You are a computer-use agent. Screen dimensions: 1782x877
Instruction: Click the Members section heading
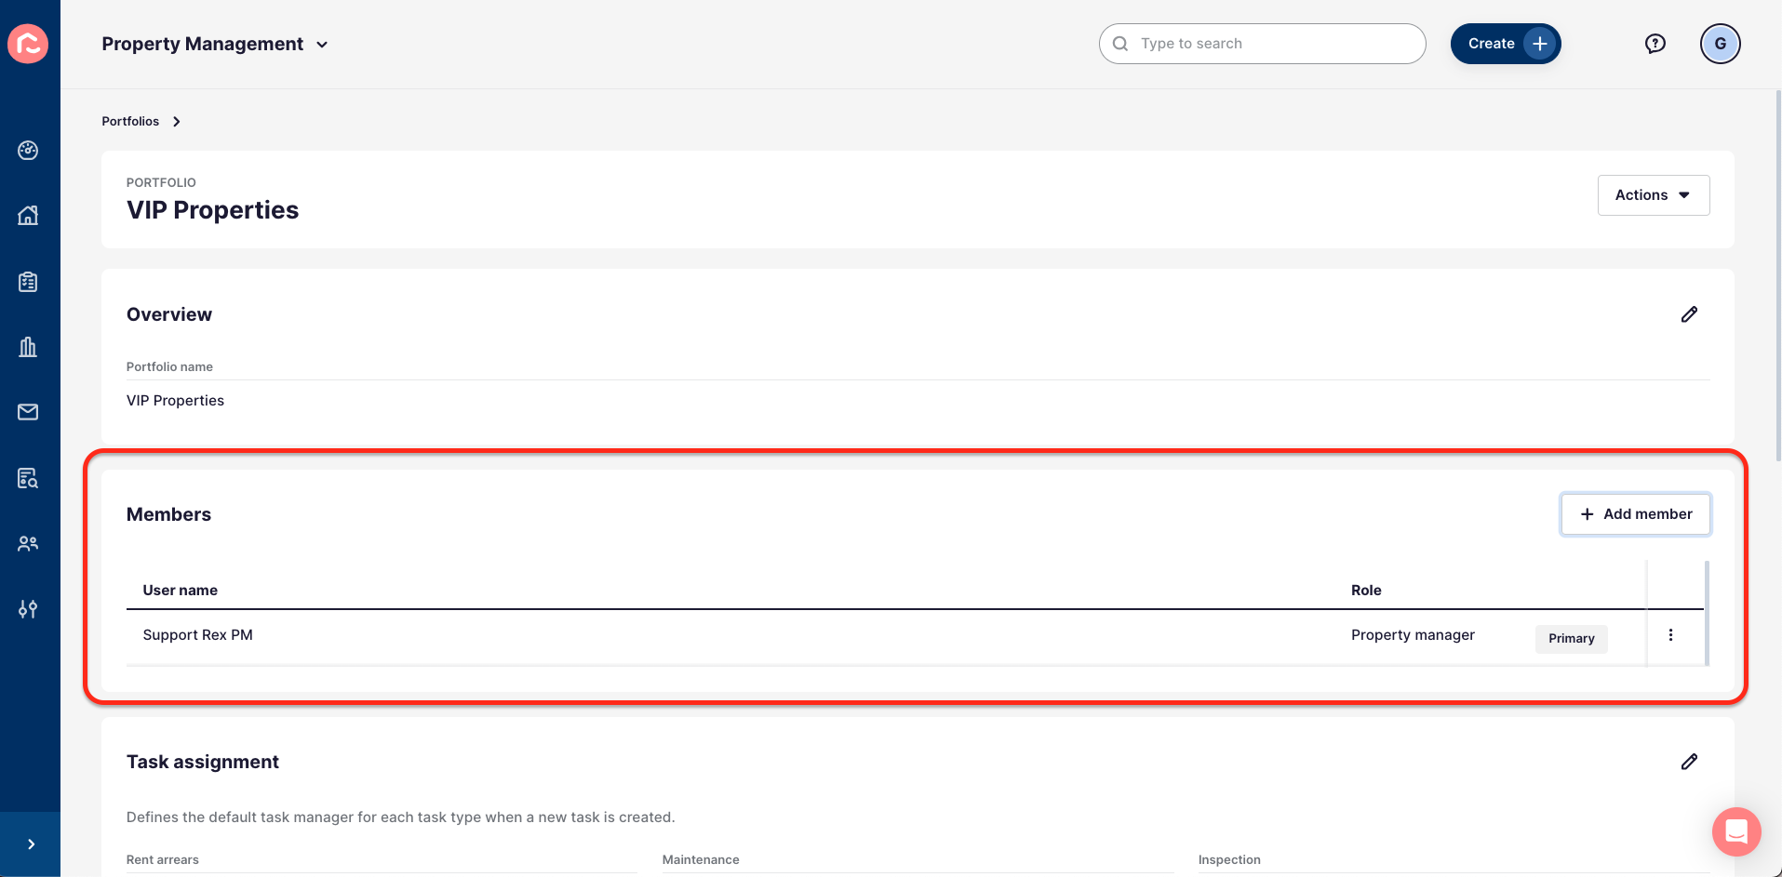tap(169, 514)
